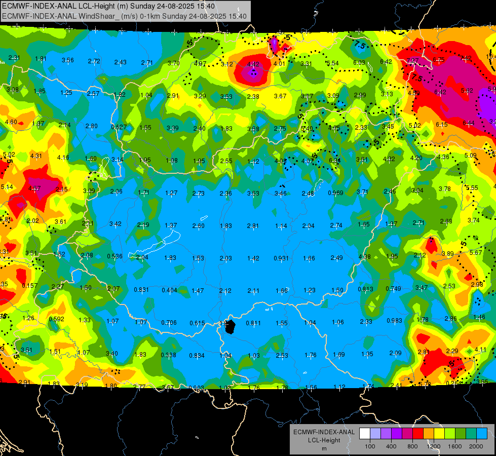The width and height of the screenshot is (496, 456).
Task: Click the wind shear value 5.40
Action: pyautogui.click(x=307, y=129)
